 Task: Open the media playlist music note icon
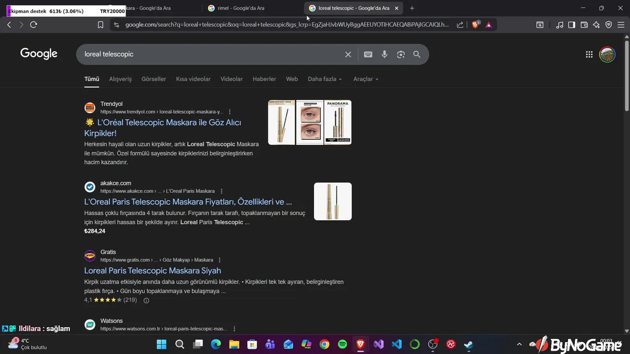point(560,25)
